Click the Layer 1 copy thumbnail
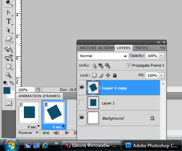The width and height of the screenshot is (182, 151). click(x=93, y=87)
